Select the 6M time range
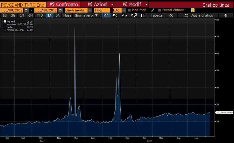The width and height of the screenshot is (234, 143). [x=30, y=15]
